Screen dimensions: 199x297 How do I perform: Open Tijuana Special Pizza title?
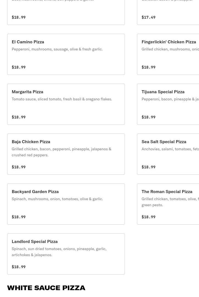(163, 92)
